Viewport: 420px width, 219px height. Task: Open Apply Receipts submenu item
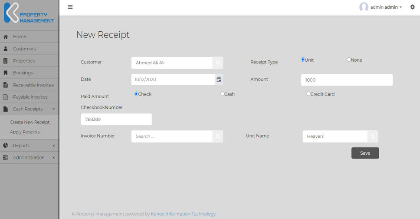pyautogui.click(x=25, y=132)
